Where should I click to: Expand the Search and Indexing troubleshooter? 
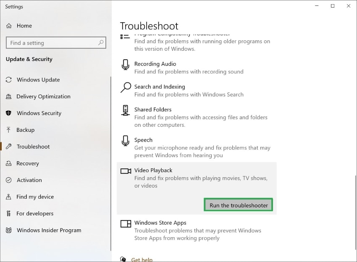tap(159, 87)
